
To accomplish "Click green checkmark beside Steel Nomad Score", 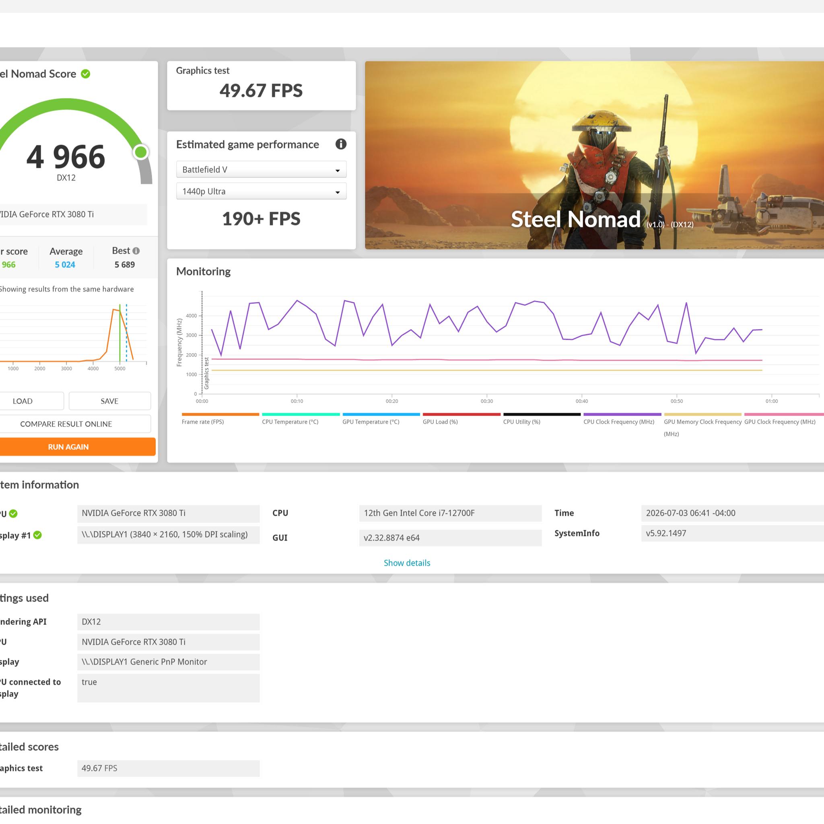I will pos(86,74).
